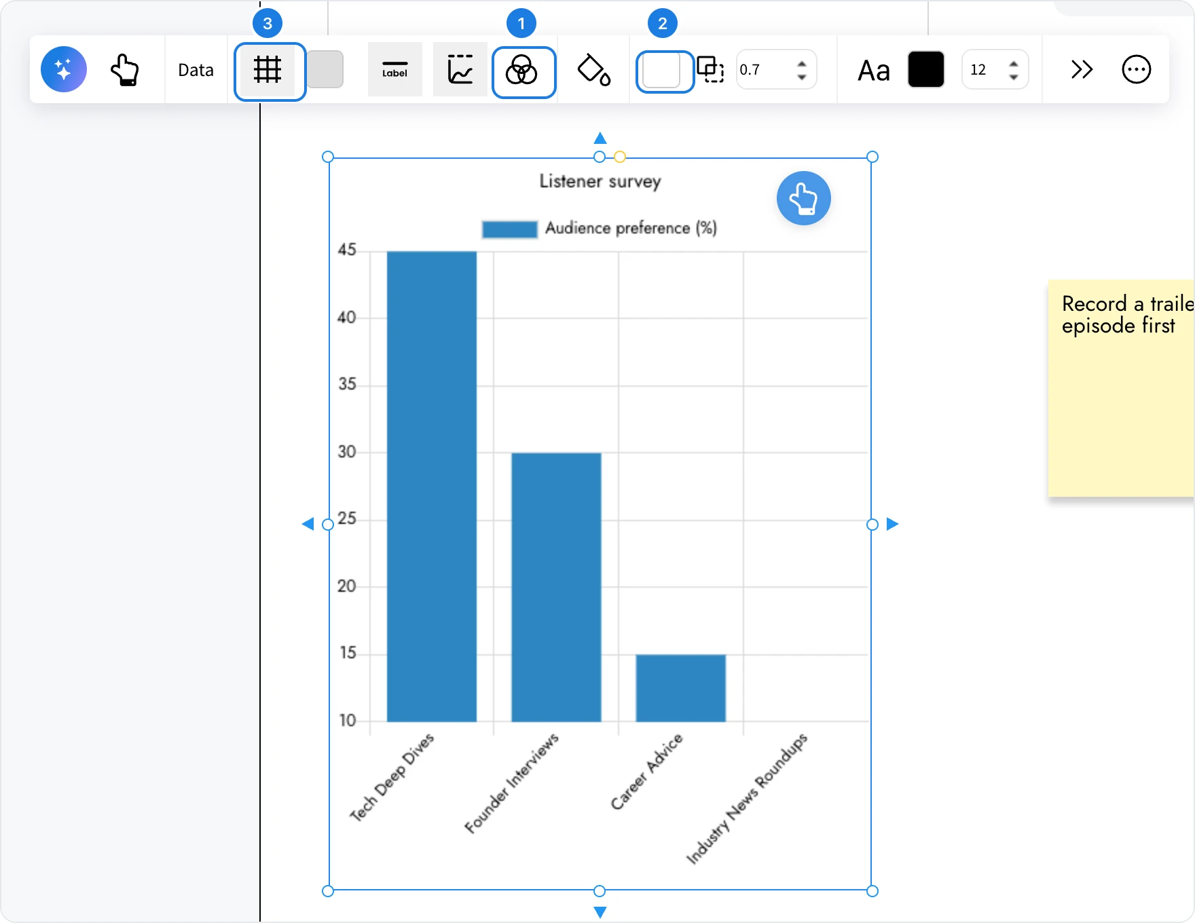Click the 'Listener survey' chart title
The image size is (1195, 923).
coord(600,181)
